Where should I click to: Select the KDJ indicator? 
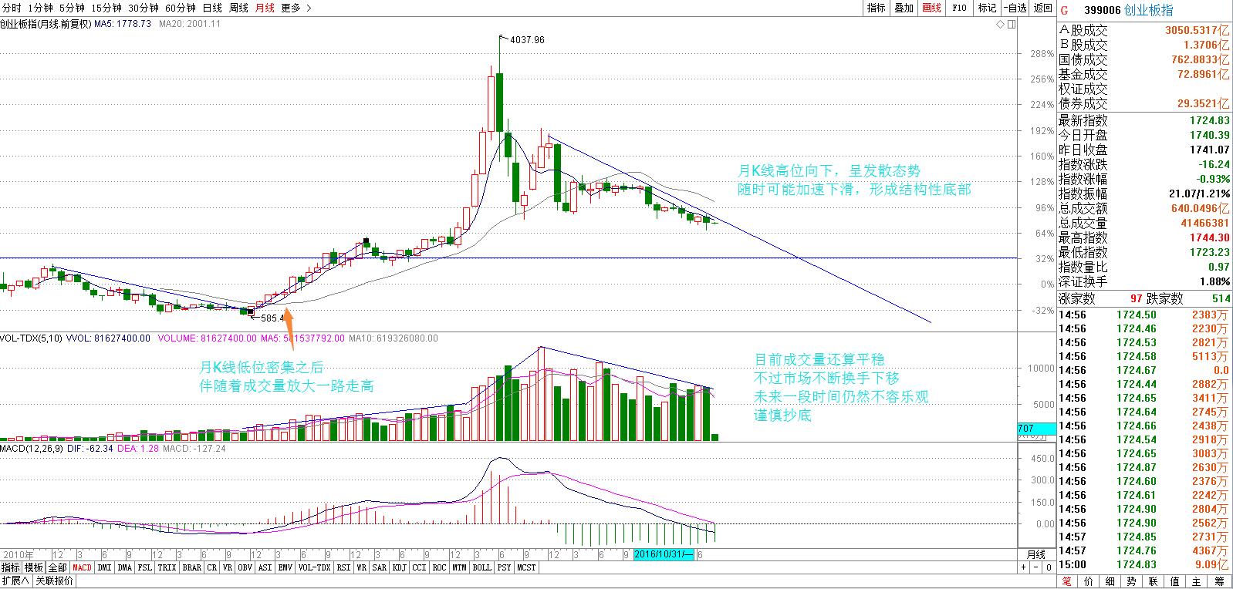point(400,567)
